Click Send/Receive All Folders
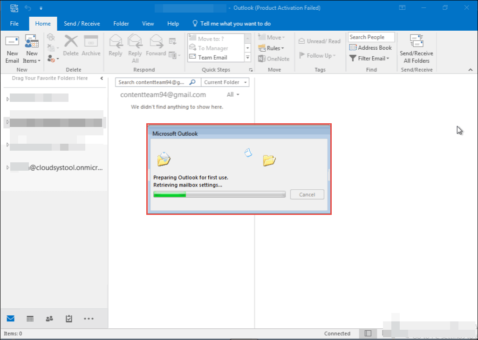 (x=417, y=49)
